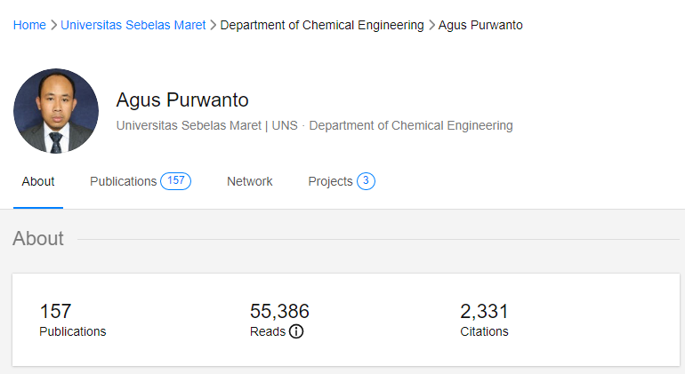This screenshot has width=685, height=374.
Task: Click the 3 count badge on Projects
Action: (x=366, y=181)
